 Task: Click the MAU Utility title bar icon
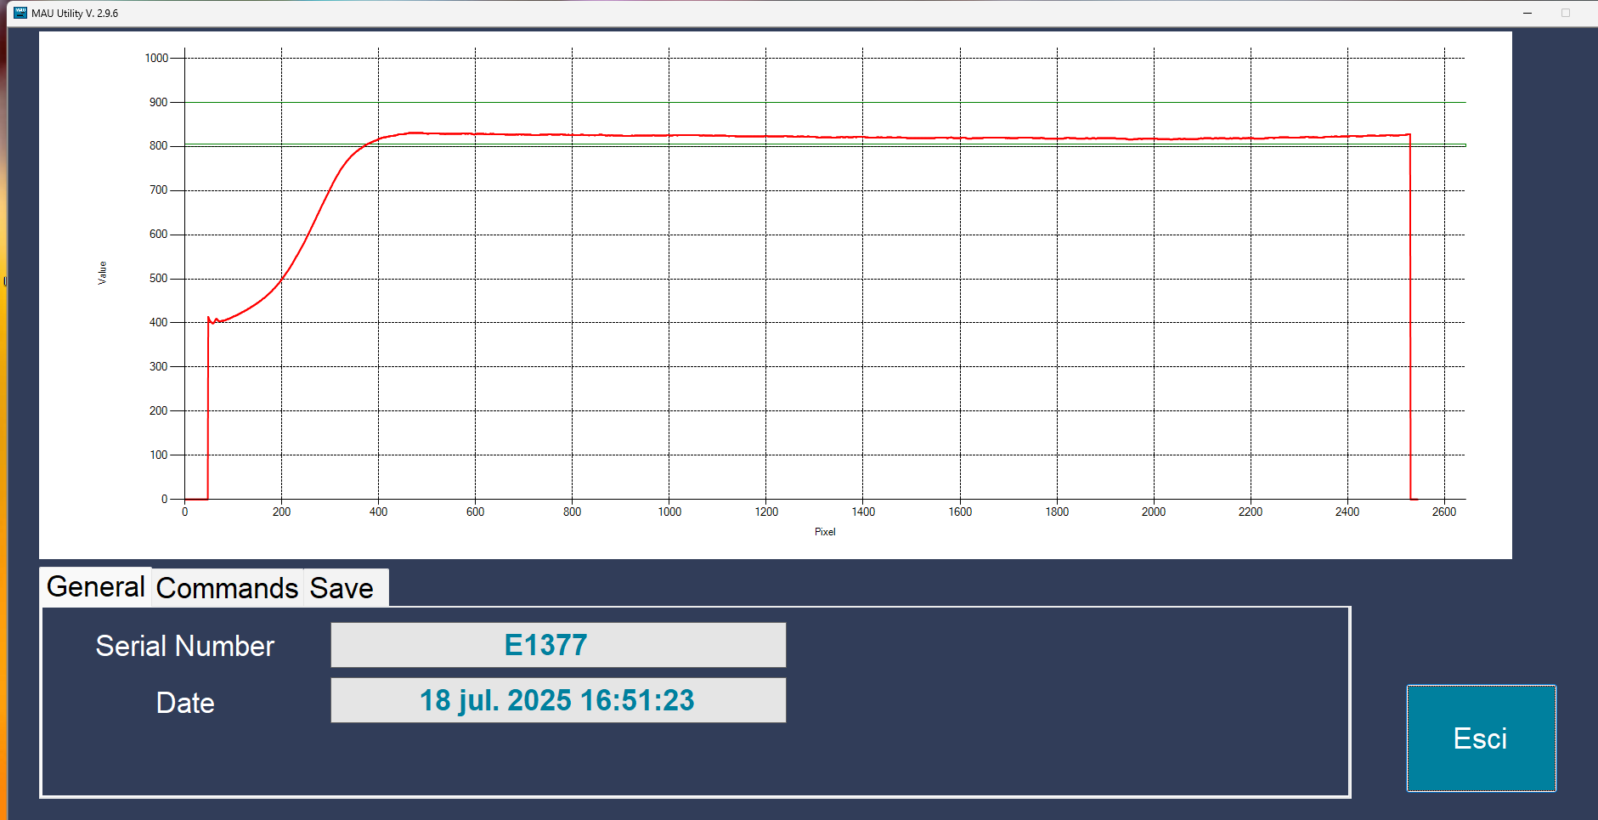[x=20, y=13]
